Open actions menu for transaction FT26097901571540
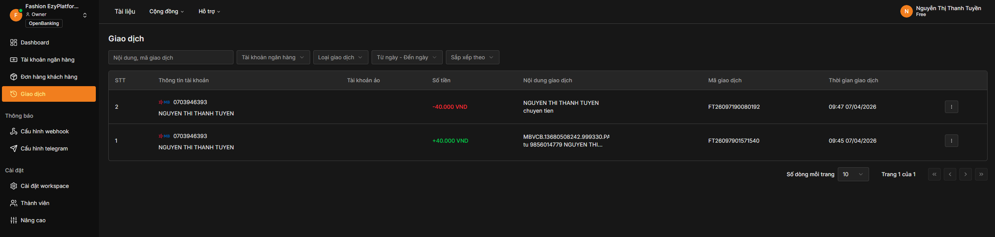The height and width of the screenshot is (237, 995). pos(951,141)
